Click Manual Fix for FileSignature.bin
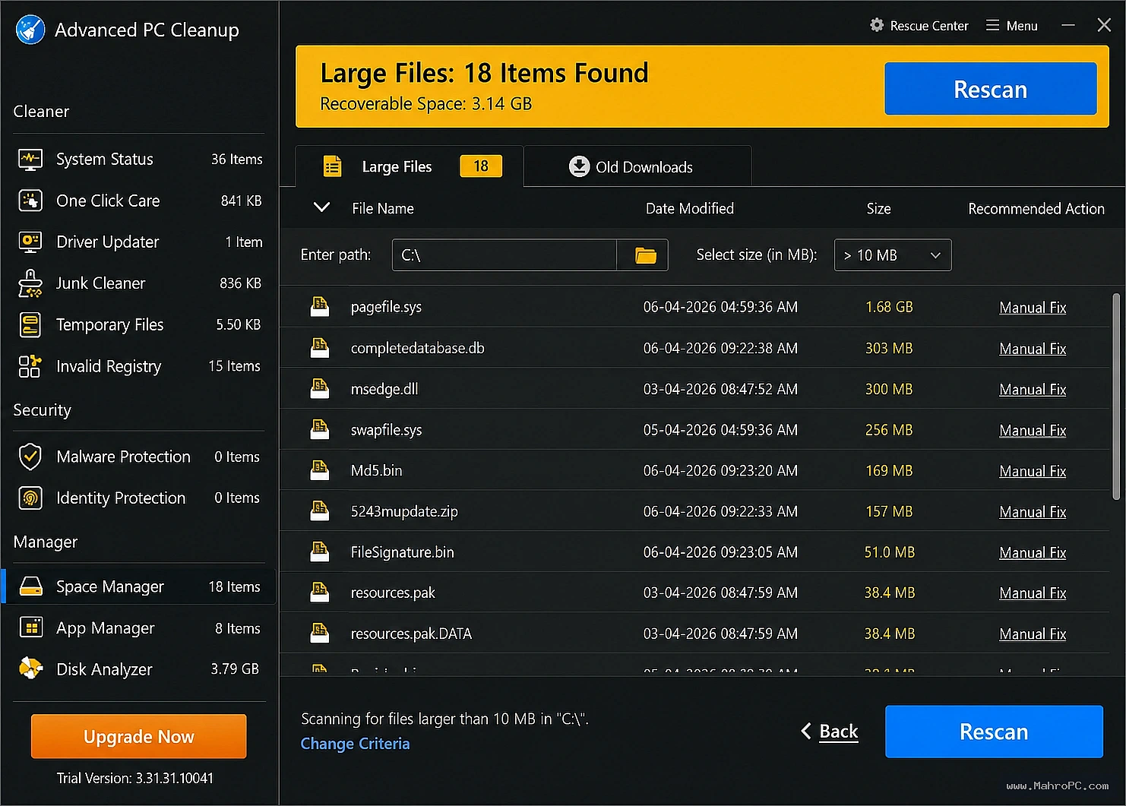The image size is (1126, 806). click(1033, 553)
